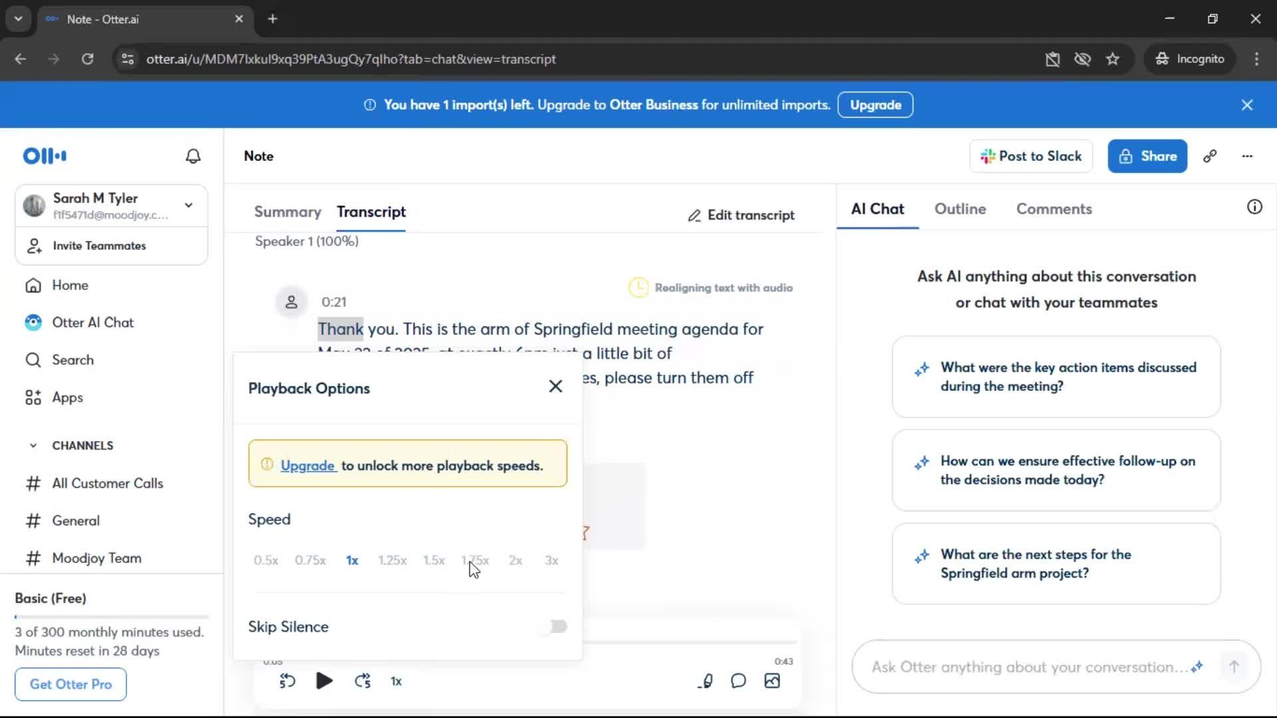Click Upgrade link for playback speeds

click(x=307, y=465)
